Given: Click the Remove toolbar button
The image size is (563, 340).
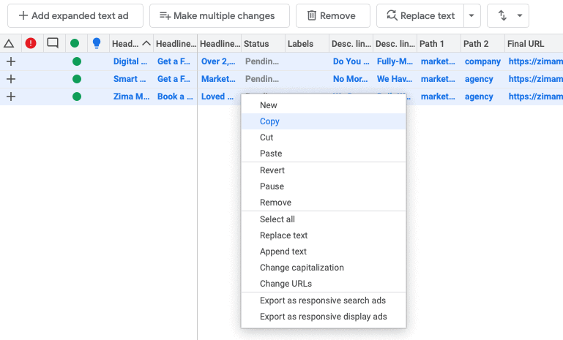Looking at the screenshot, I should click(x=332, y=15).
